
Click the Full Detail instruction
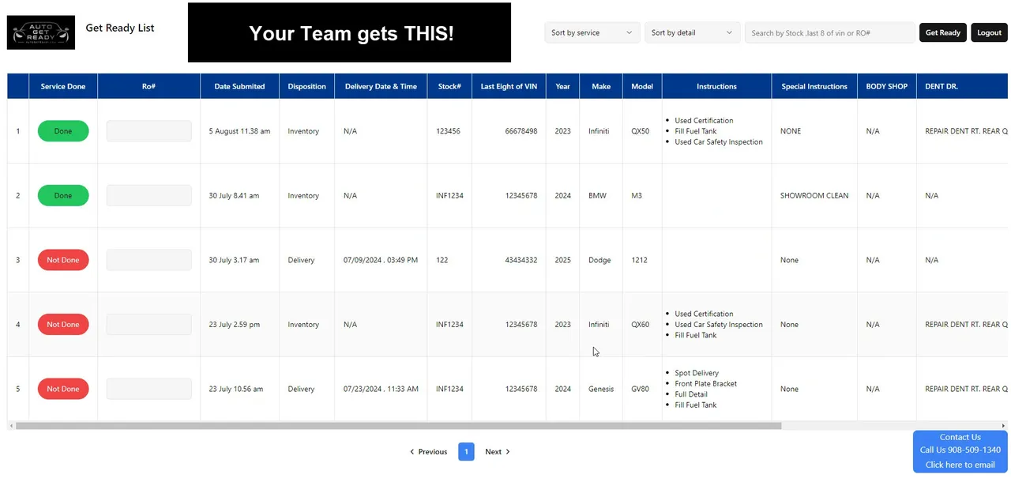pos(691,394)
